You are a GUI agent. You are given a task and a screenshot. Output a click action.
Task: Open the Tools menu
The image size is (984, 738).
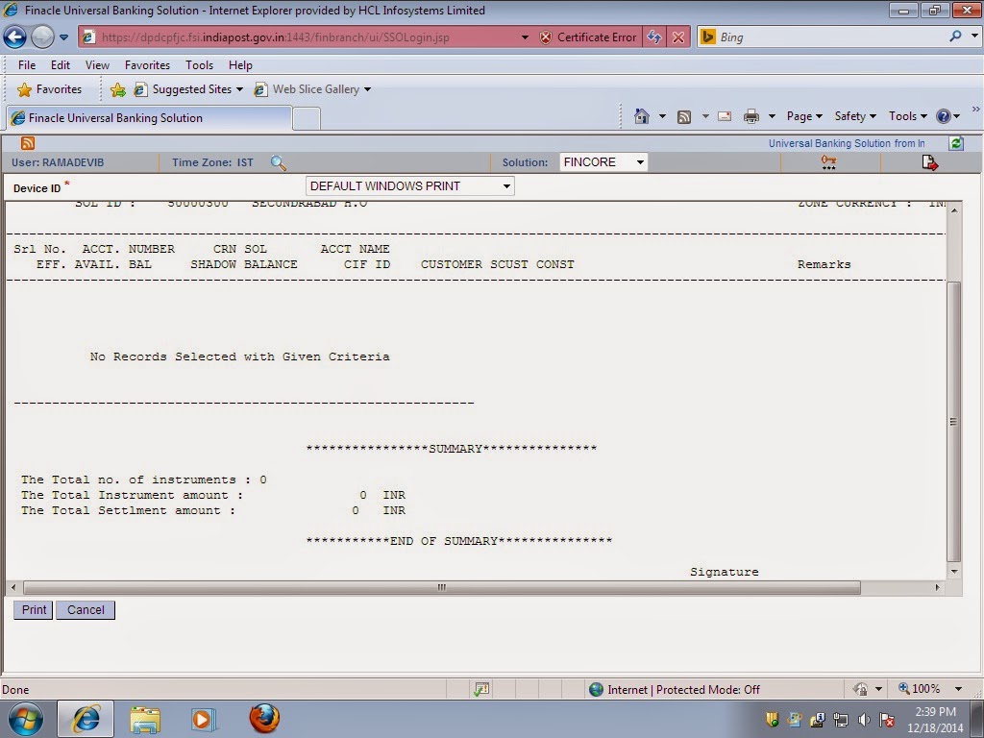pos(199,65)
